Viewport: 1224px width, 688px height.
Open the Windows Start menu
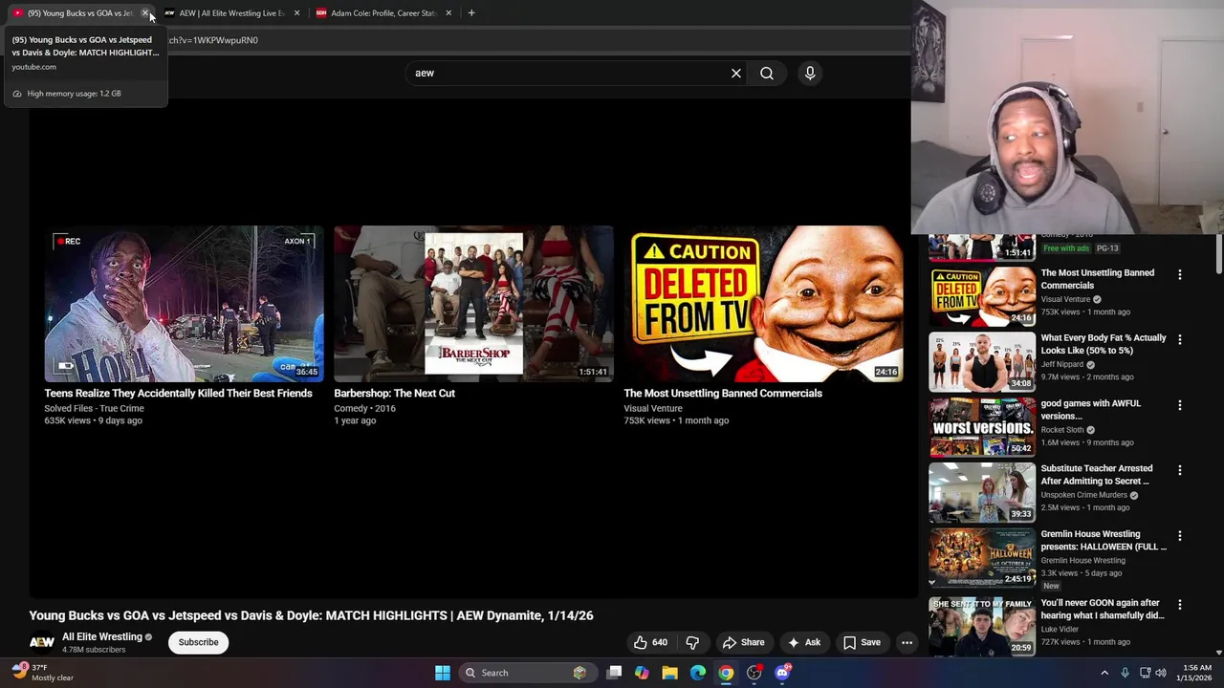443,673
